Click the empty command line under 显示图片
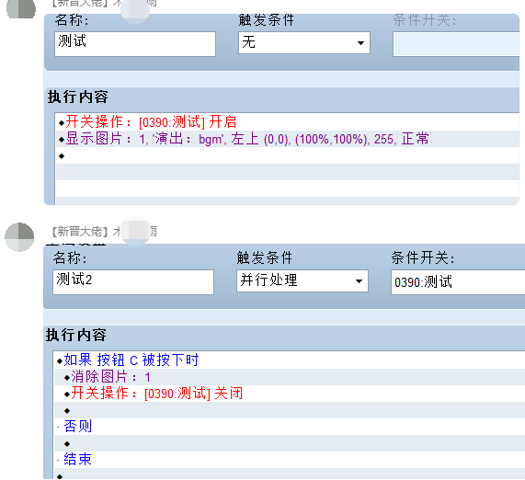The height and width of the screenshot is (480, 525). 287,155
